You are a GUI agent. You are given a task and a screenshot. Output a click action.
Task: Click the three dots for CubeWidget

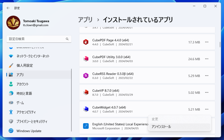pos(207,109)
